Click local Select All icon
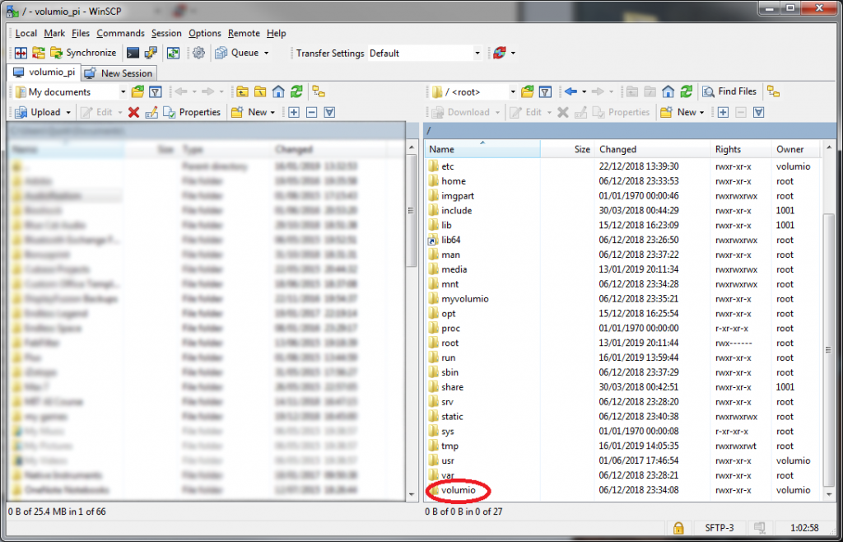The height and width of the screenshot is (542, 843). [329, 112]
